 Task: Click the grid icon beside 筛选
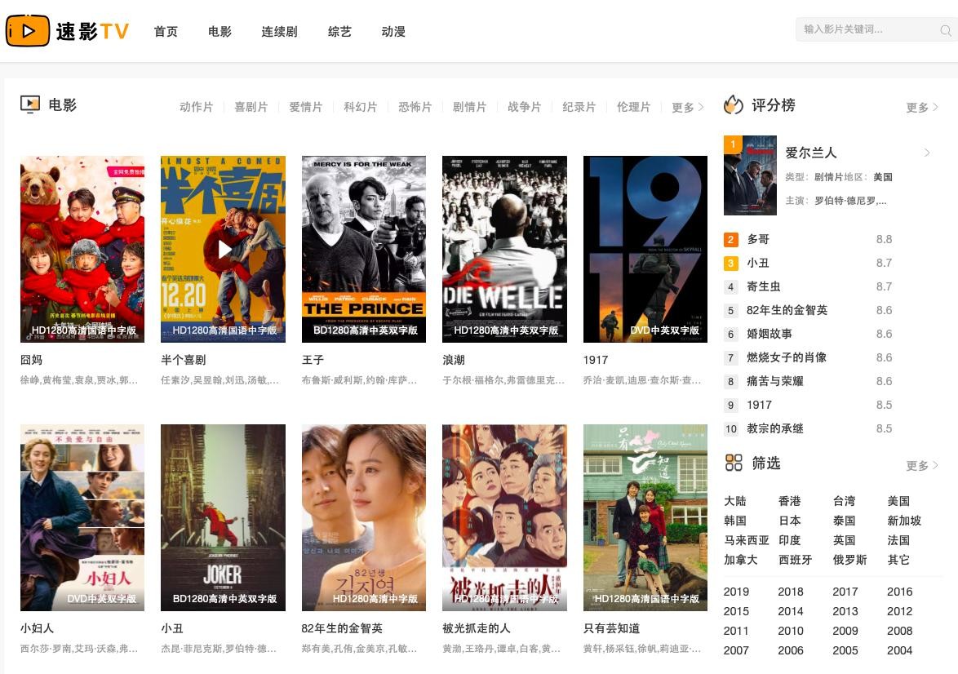tap(733, 463)
